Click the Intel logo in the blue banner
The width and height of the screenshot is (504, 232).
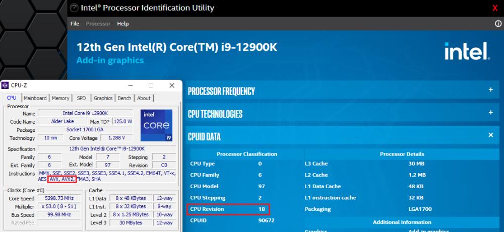(x=467, y=51)
